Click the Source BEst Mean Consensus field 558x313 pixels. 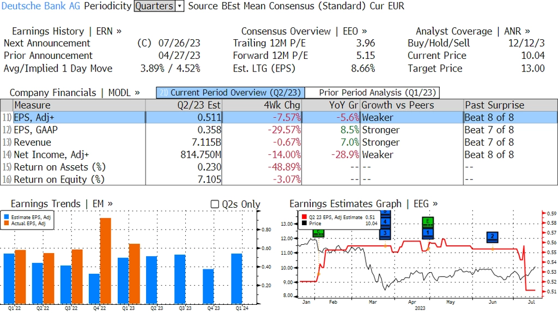[x=277, y=6]
